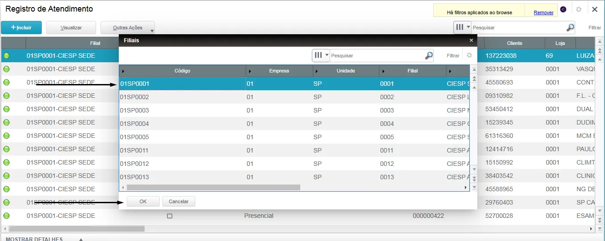Click the green status indicator on the first row

7,56
